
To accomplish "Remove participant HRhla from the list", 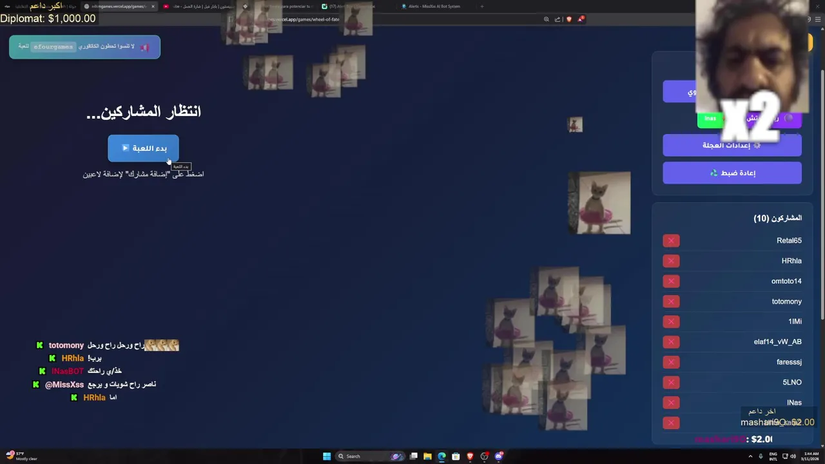I will pyautogui.click(x=671, y=261).
